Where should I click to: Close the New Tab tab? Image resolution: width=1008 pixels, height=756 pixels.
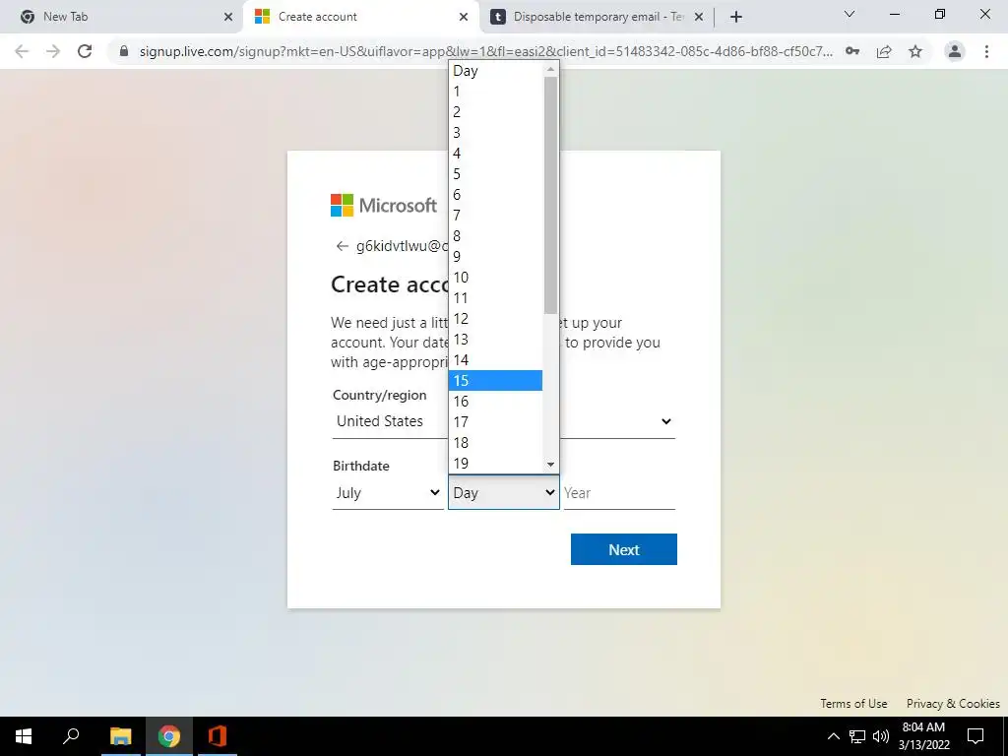(x=228, y=17)
